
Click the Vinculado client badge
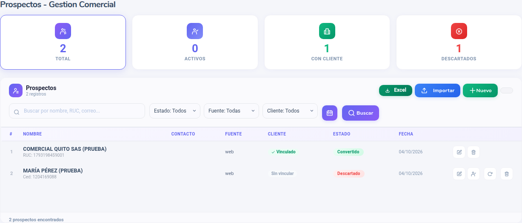pos(283,152)
